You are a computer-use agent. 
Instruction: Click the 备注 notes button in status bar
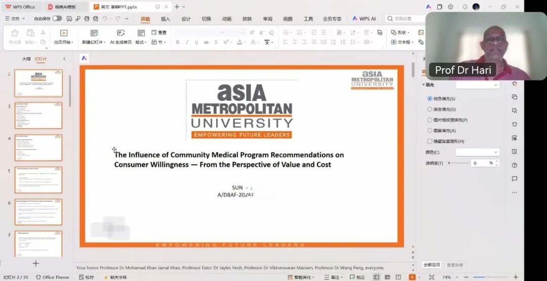pos(334,277)
